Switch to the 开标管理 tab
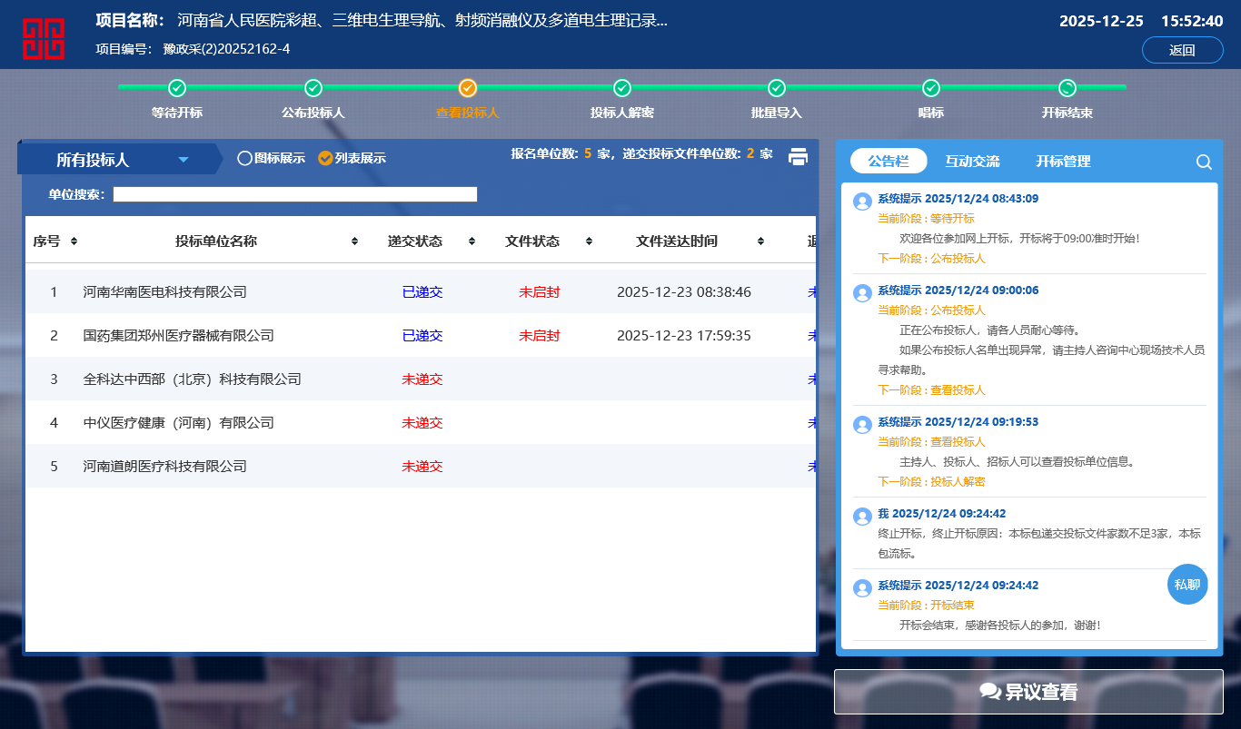The image size is (1241, 729). [1063, 162]
